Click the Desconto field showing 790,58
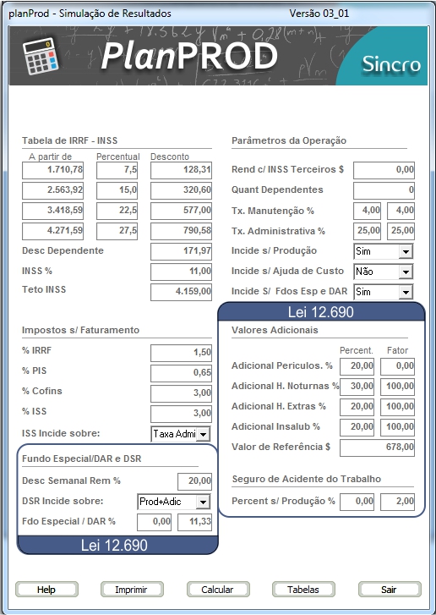Viewport: 436px width, 615px height. (x=182, y=231)
